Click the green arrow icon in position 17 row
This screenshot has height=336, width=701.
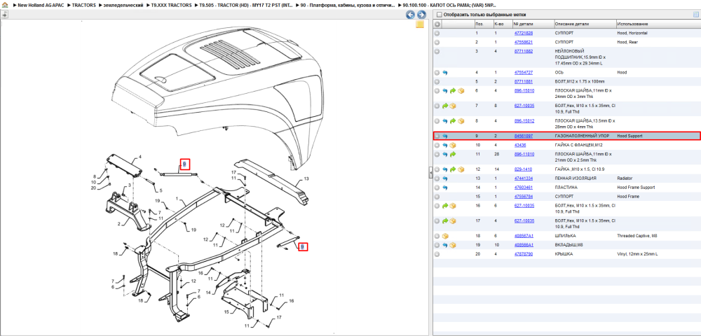445,221
